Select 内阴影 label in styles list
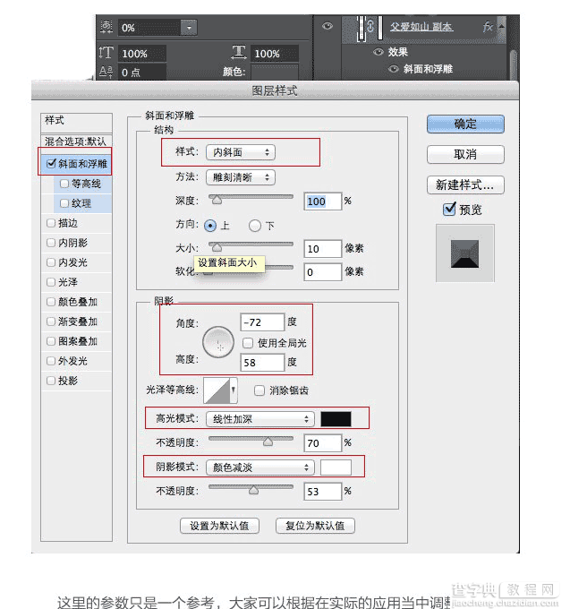570x609 pixels. tap(72, 243)
